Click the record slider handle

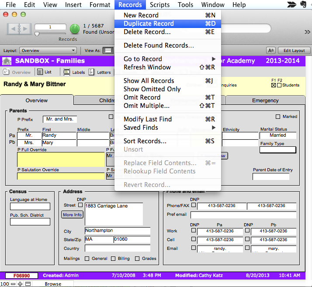coord(37,34)
